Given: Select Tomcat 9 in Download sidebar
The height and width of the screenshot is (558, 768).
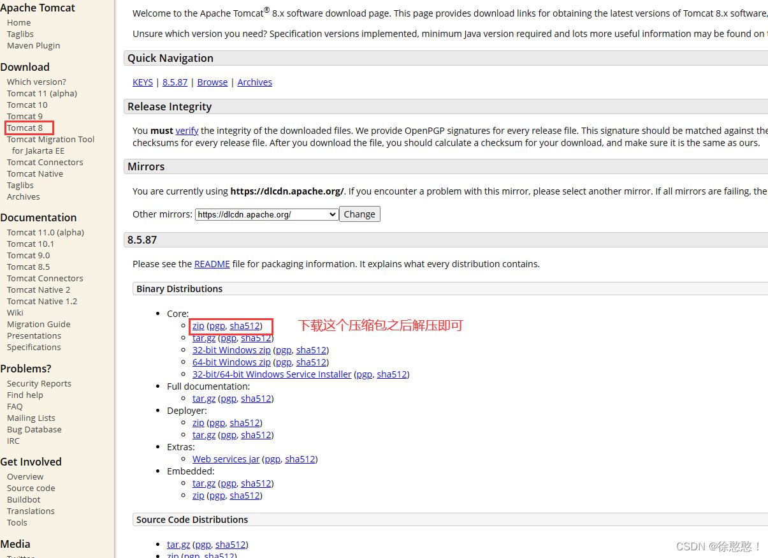Looking at the screenshot, I should [25, 117].
